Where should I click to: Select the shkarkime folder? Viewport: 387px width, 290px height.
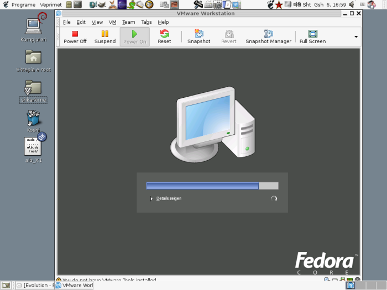[33, 91]
